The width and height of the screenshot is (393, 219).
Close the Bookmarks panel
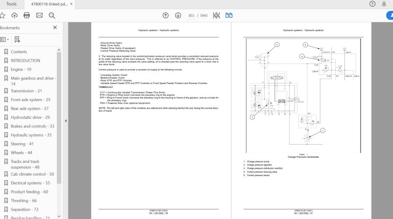pos(55,28)
